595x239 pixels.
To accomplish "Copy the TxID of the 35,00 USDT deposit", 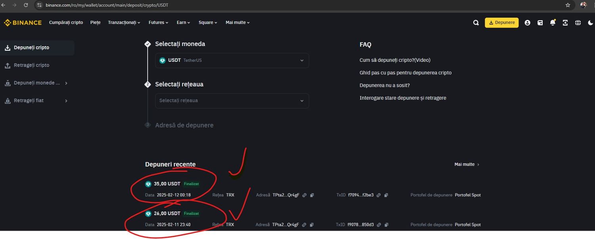I will [386, 195].
